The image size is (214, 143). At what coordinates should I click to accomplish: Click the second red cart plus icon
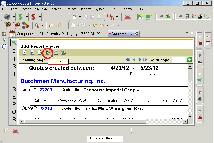click(17, 25)
